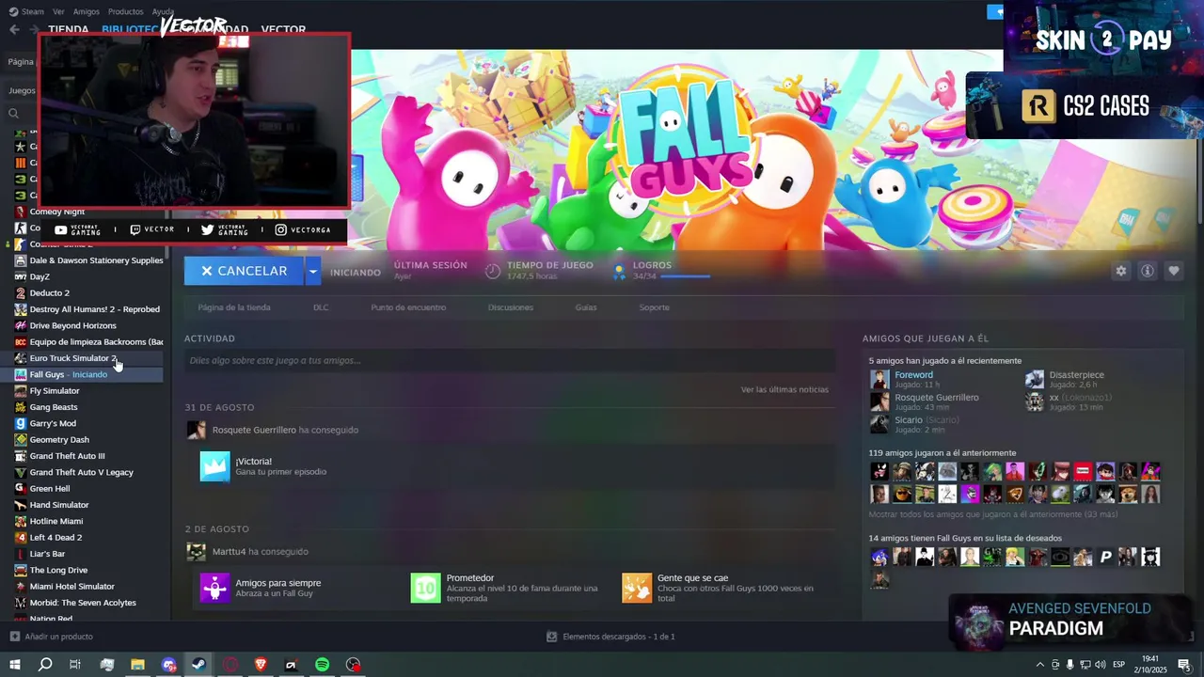This screenshot has width=1204, height=677.
Task: Open File Explorer from the taskbar
Action: click(x=137, y=665)
